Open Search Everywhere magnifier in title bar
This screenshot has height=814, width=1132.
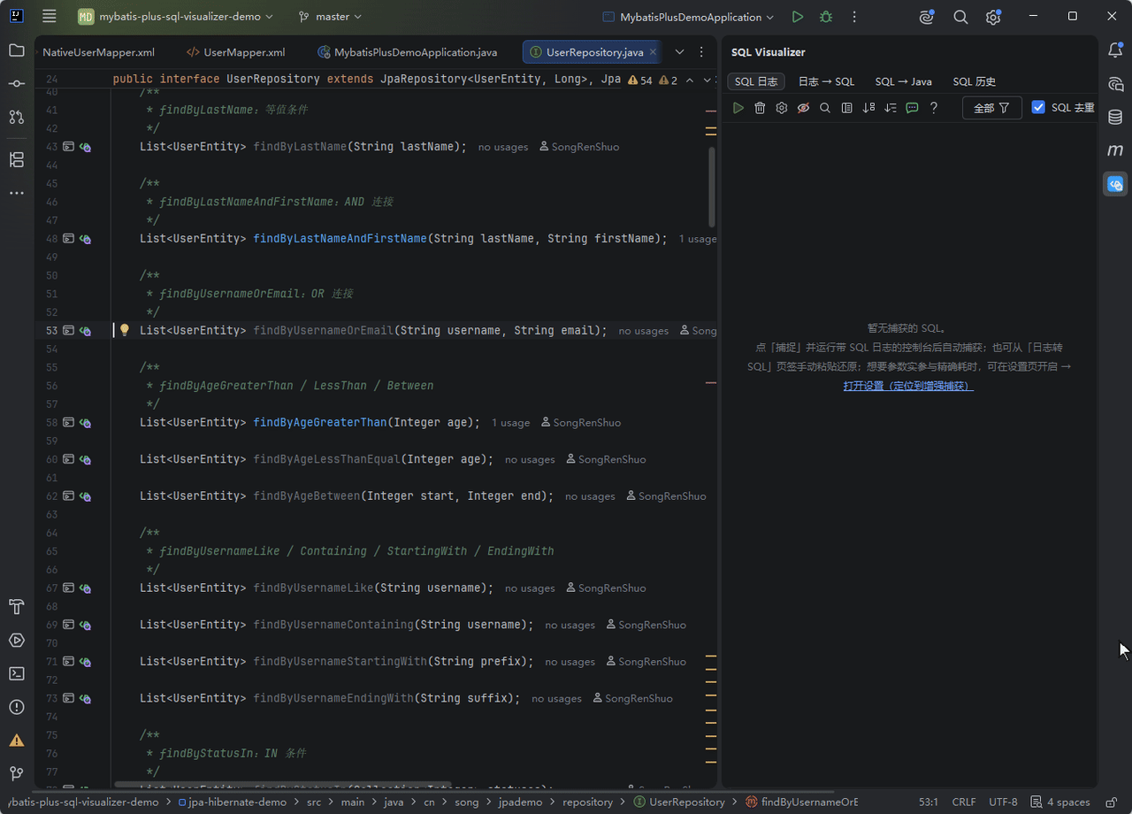960,17
